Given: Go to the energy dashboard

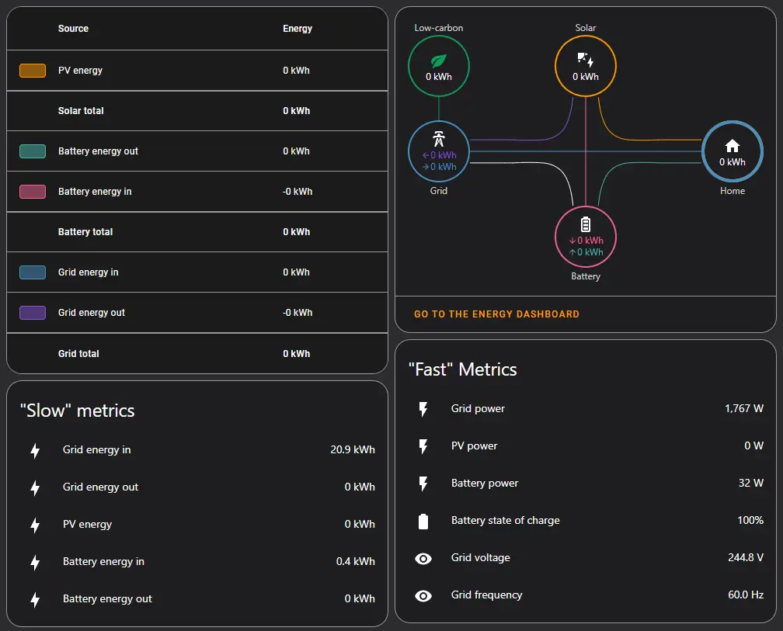Looking at the screenshot, I should tap(496, 314).
